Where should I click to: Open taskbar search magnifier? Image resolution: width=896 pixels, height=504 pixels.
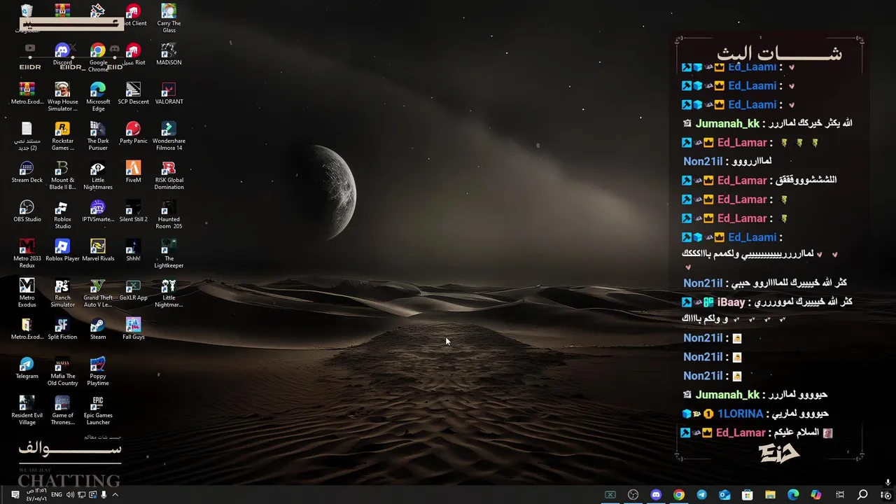click(x=862, y=495)
